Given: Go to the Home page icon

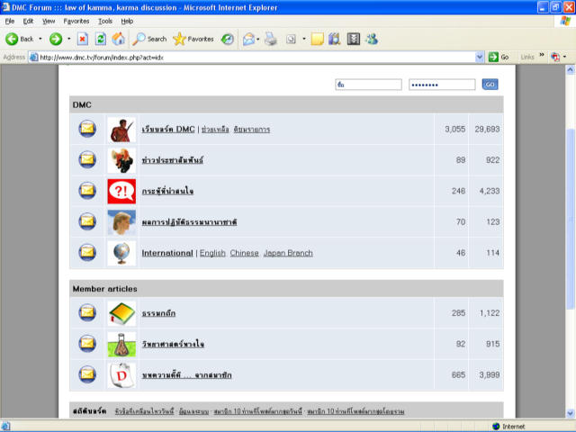Looking at the screenshot, I should pos(118,39).
